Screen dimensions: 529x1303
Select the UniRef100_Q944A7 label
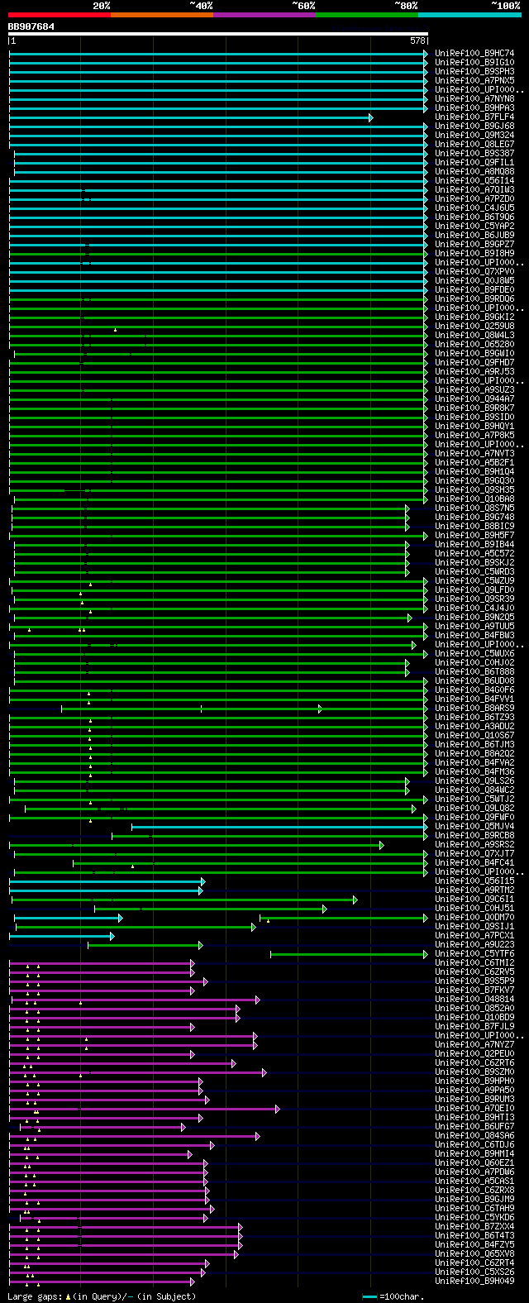(474, 399)
